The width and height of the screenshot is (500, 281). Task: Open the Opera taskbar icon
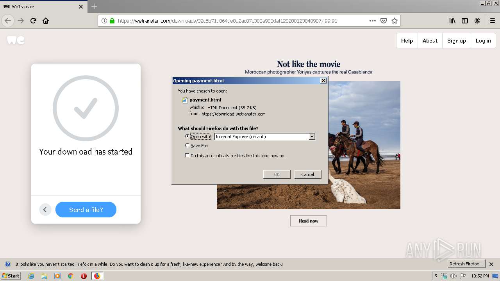(x=84, y=276)
